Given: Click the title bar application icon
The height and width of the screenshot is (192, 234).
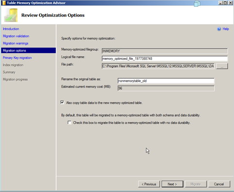Looking at the screenshot, I should coord(4,3).
